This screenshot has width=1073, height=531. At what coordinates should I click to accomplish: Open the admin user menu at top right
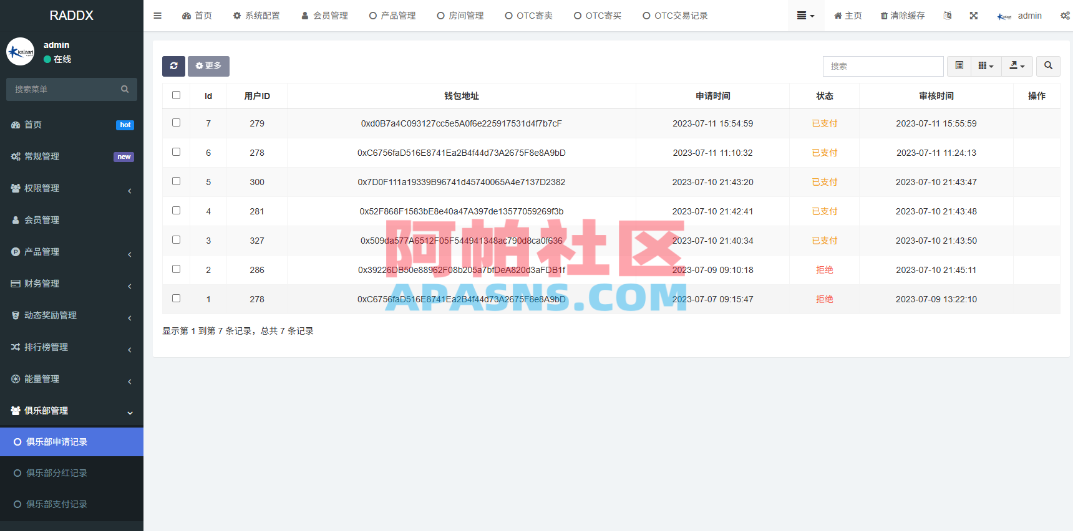[1020, 16]
